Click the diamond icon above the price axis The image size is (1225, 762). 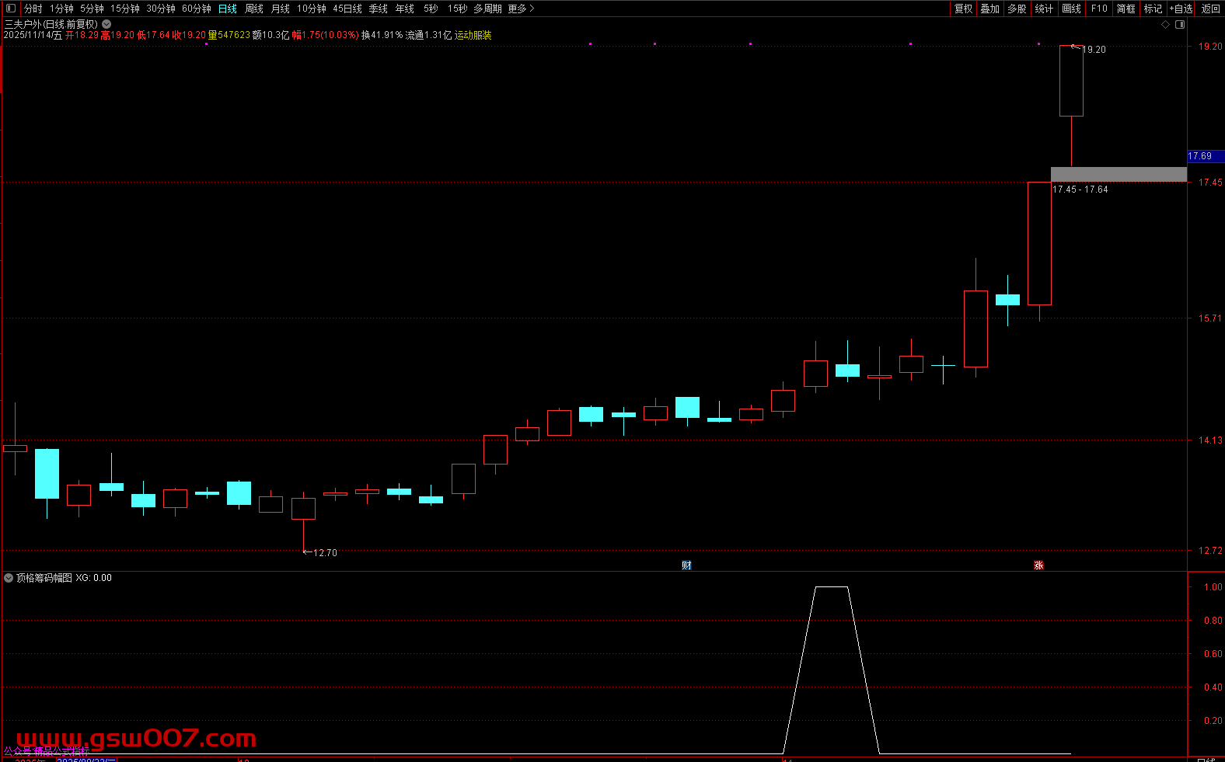pyautogui.click(x=1165, y=25)
